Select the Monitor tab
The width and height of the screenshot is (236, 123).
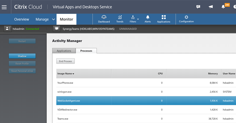(66, 19)
